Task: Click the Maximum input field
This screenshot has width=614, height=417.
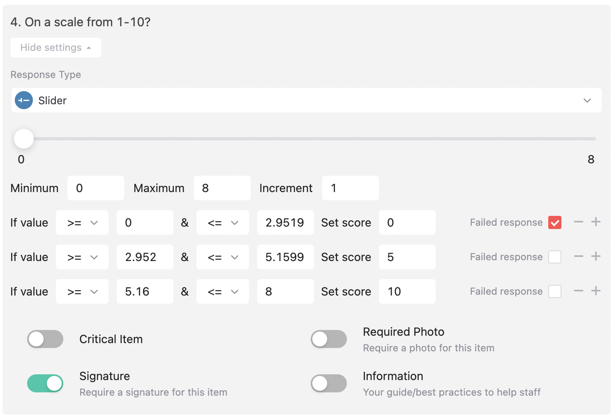Action: 222,188
